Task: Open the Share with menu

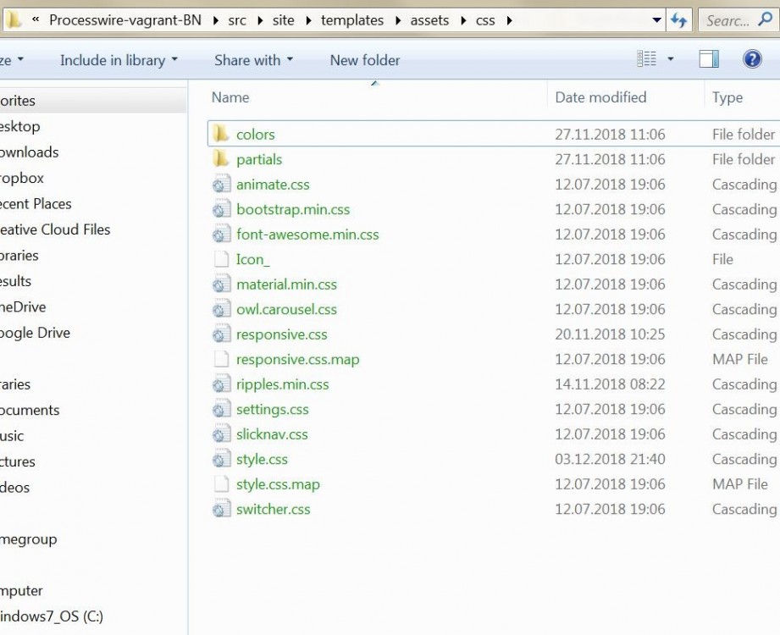Action: coord(253,60)
